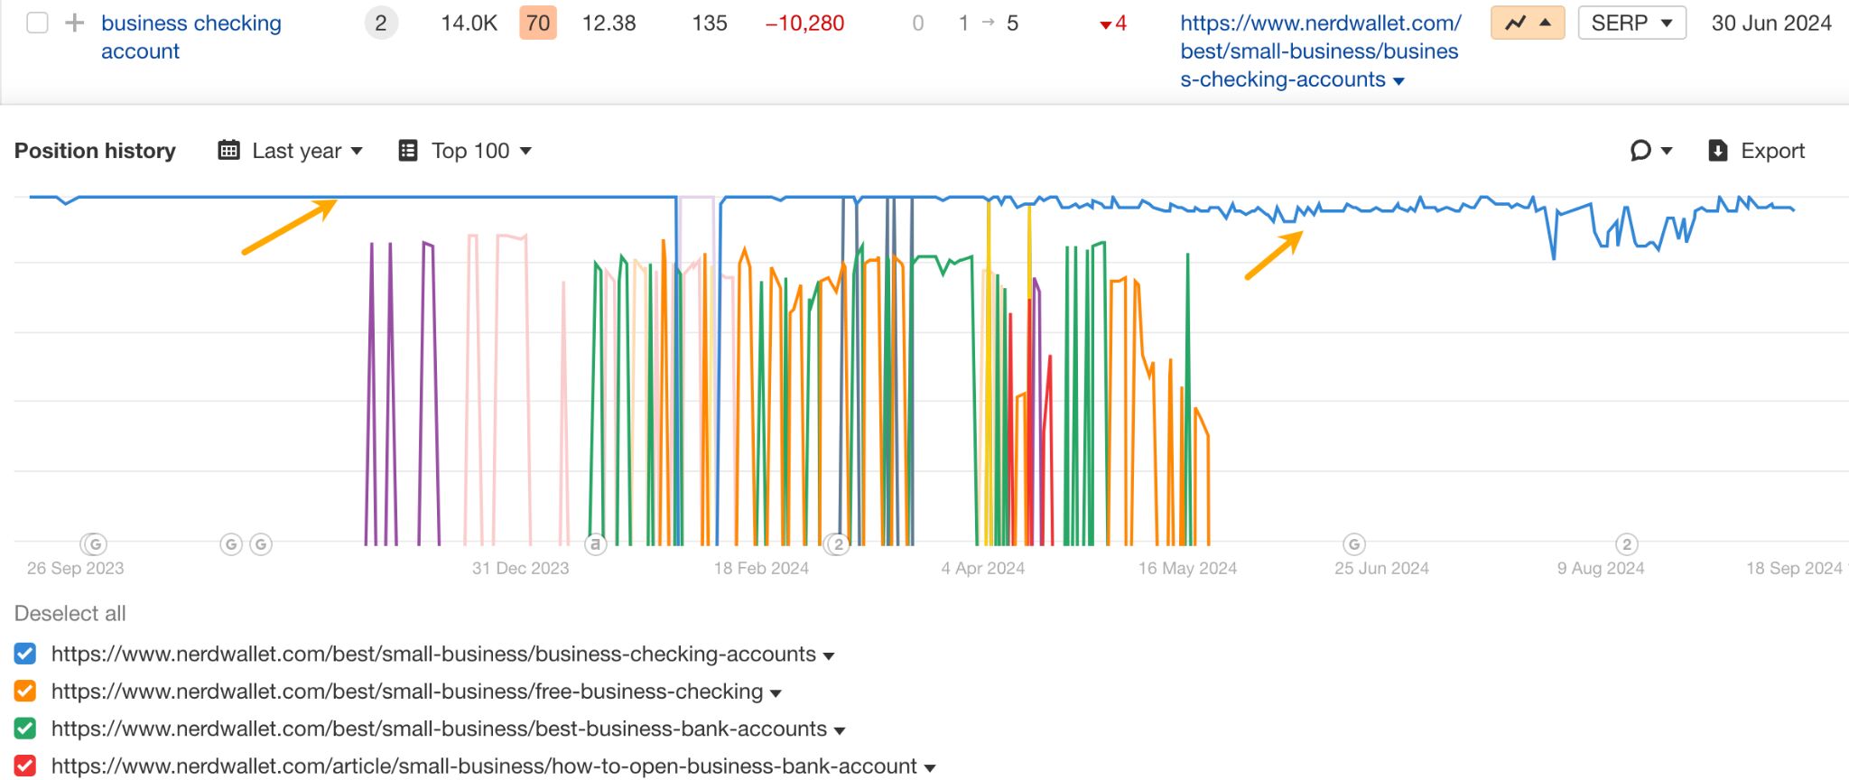Uncheck the blue business-checking-accounts URL checkbox
Screen dimensions: 1849x780
click(25, 654)
